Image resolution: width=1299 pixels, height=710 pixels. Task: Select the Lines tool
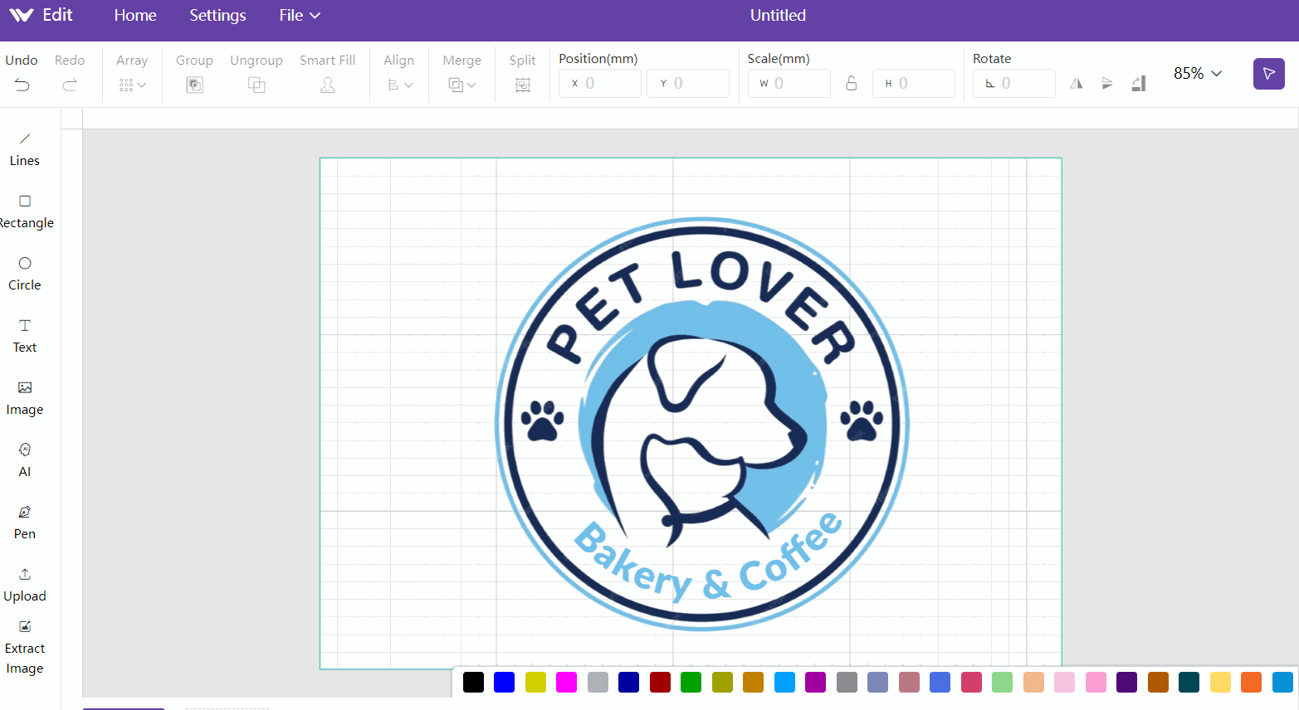25,149
